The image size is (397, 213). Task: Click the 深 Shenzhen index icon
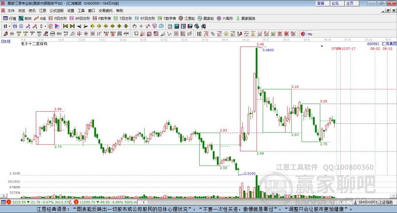76,202
